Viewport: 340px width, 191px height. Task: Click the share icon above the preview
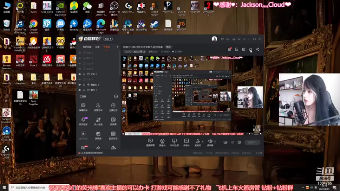click(x=258, y=49)
